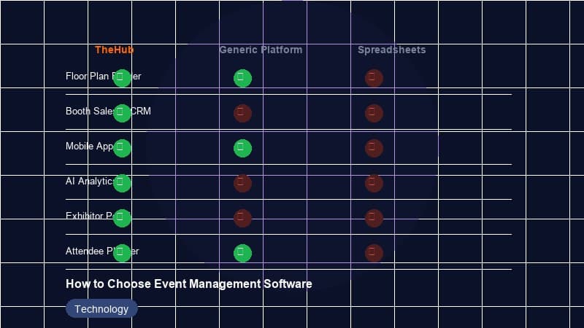This screenshot has height=328, width=584.
Task: Click the Floor Plan feature label
Action: pos(103,77)
